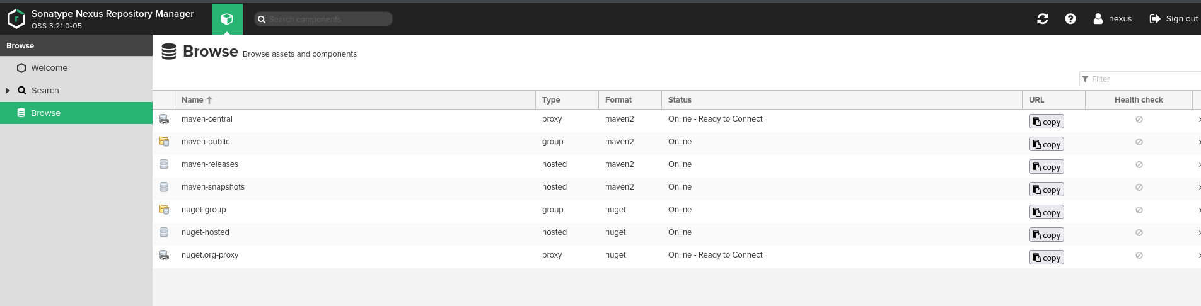
Task: Select Browse in the sidebar
Action: point(76,113)
